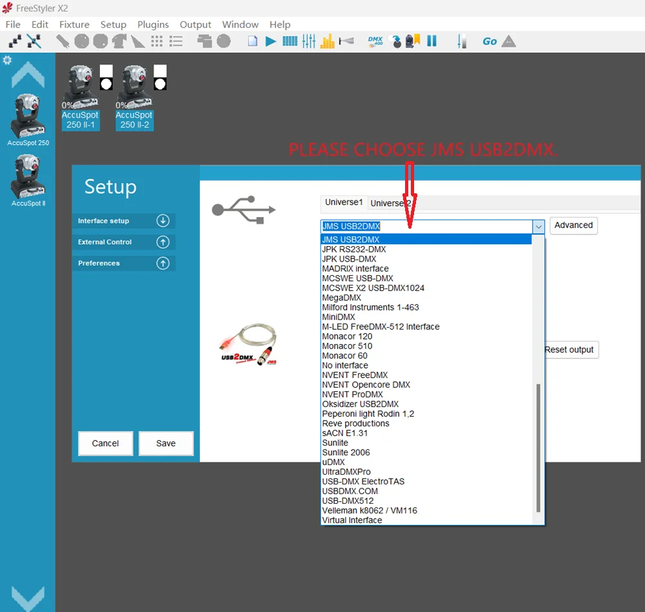Click the grid of dots toolbar icon

(x=157, y=41)
